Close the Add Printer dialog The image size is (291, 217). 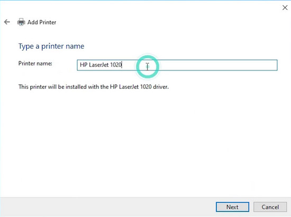(x=285, y=7)
